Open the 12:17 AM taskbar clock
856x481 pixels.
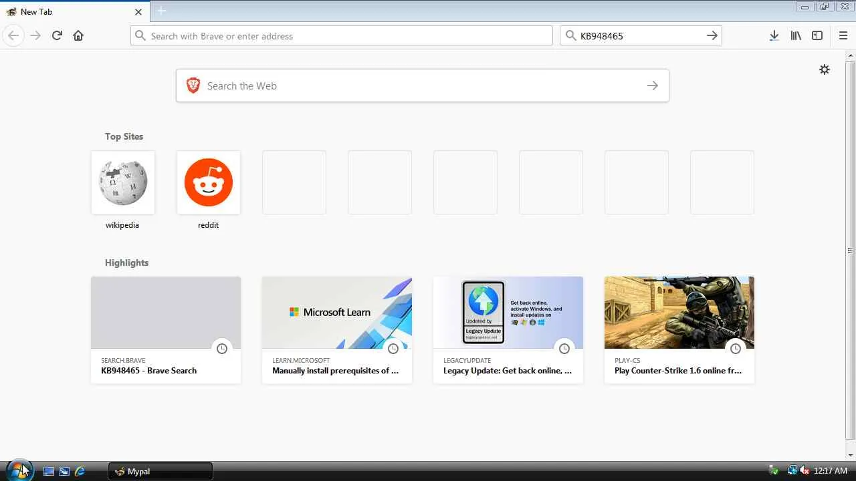click(831, 471)
